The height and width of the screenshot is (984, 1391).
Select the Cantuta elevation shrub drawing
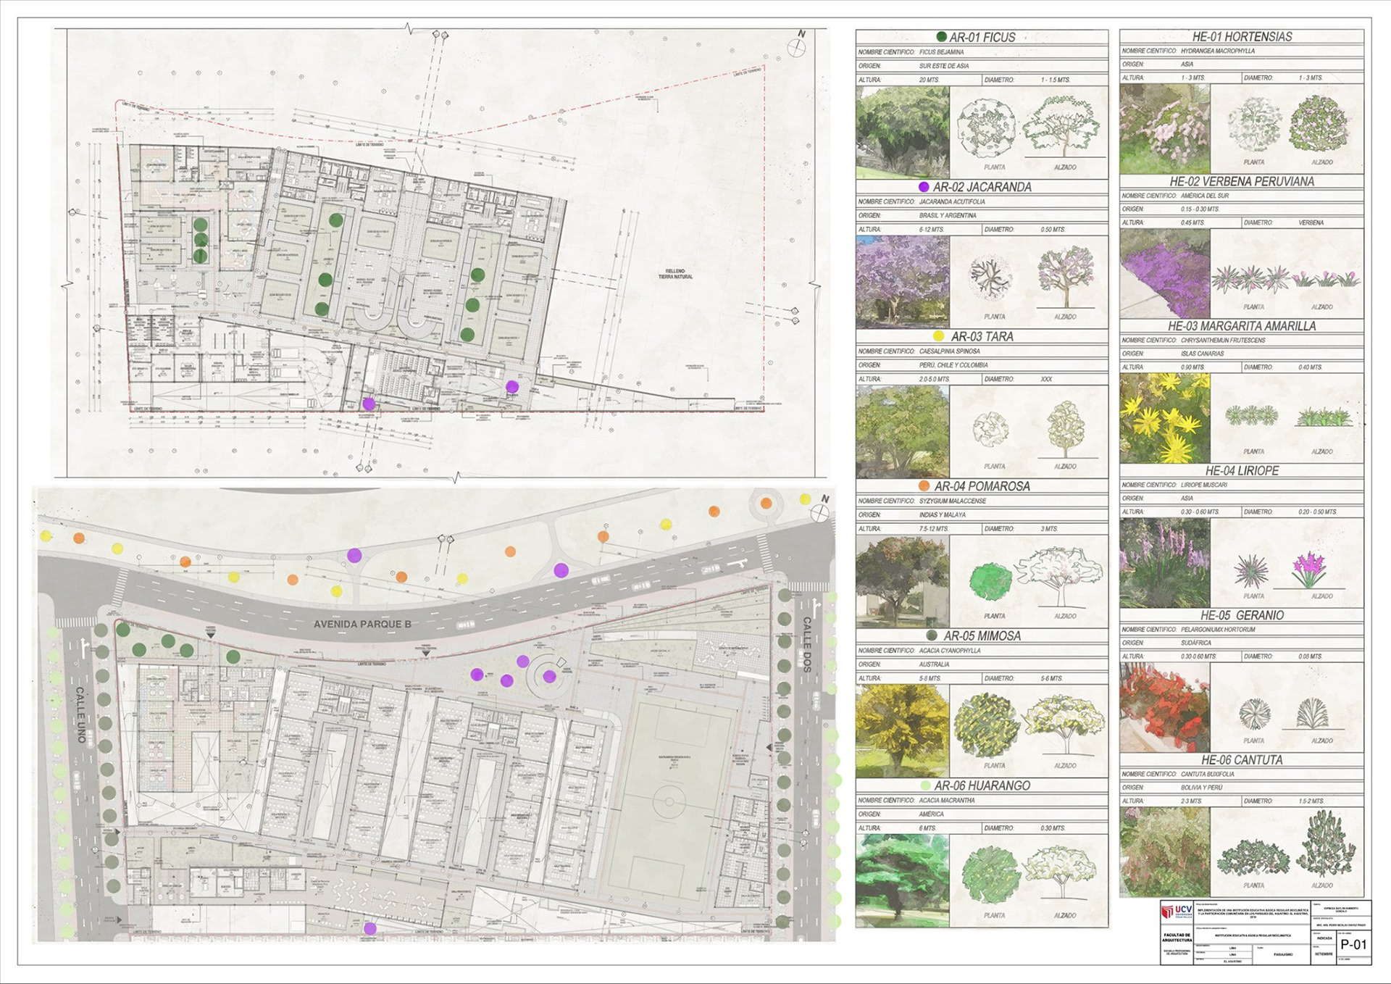point(1327,845)
